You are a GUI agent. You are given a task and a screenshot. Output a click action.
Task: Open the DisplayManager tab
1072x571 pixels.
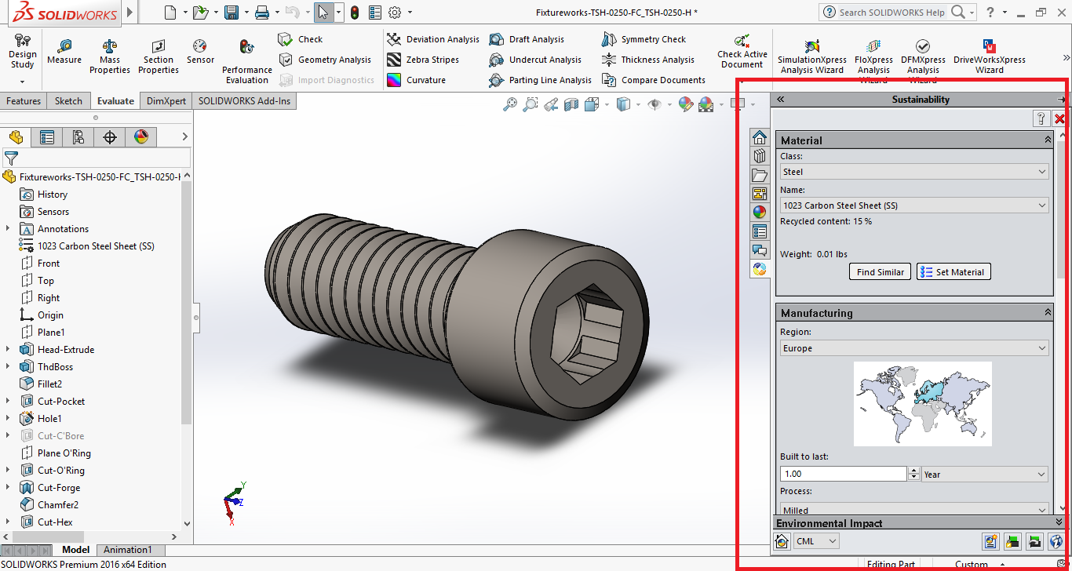(141, 137)
